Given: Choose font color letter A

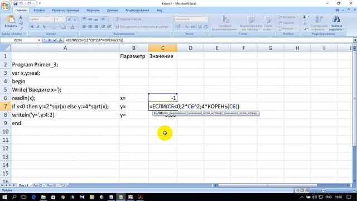Looking at the screenshot, I should pyautogui.click(x=73, y=27).
